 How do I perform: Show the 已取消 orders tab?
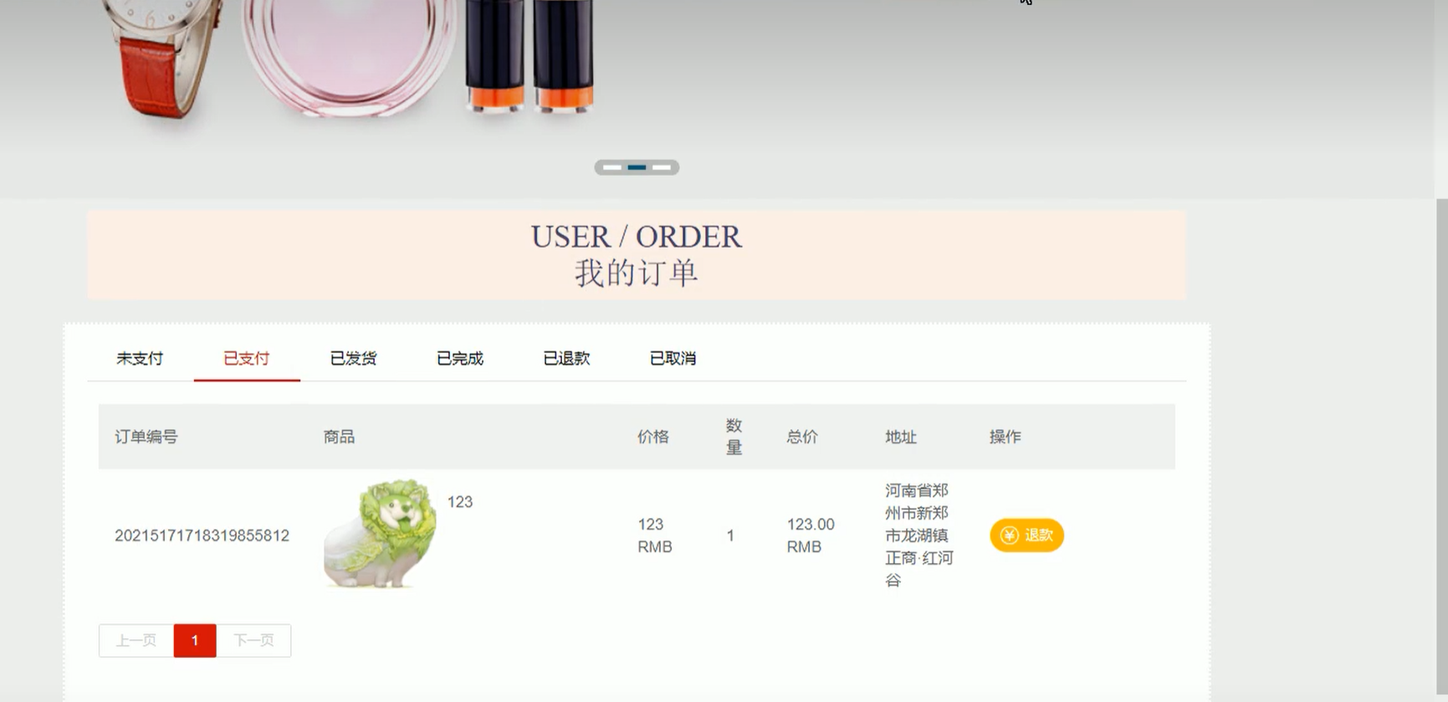pos(673,358)
